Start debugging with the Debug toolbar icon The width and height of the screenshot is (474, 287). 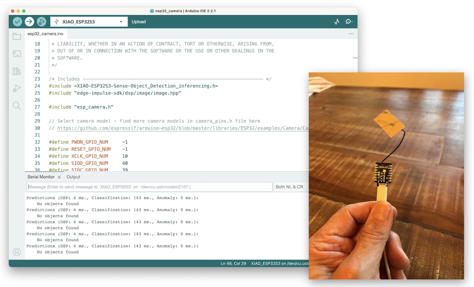coord(41,22)
